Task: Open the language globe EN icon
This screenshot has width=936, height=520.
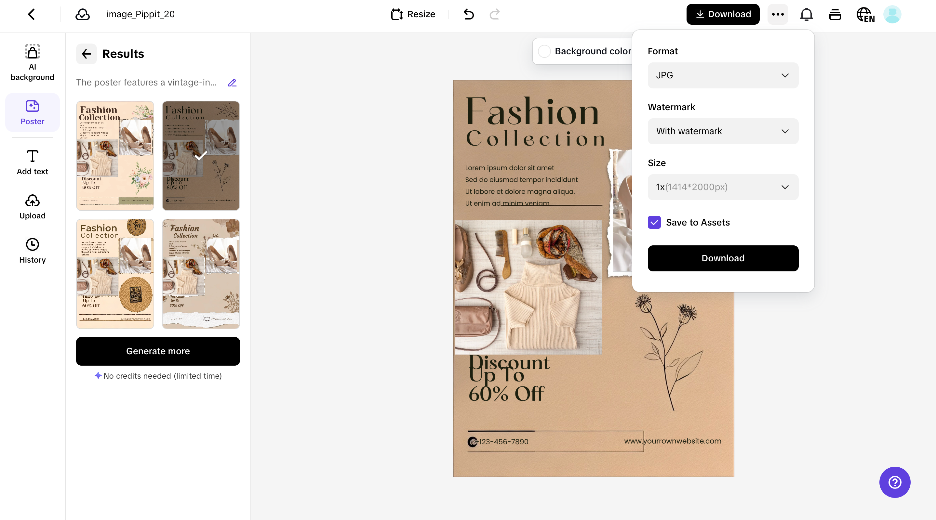Action: click(865, 15)
